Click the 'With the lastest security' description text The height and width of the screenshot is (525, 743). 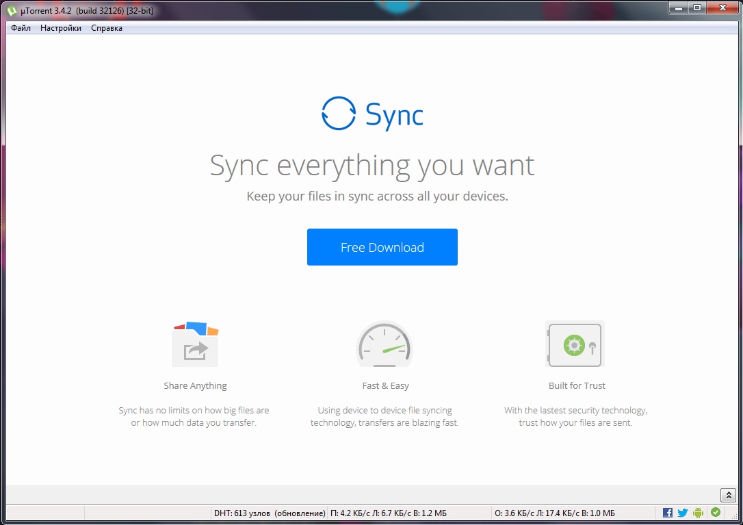pos(575,416)
